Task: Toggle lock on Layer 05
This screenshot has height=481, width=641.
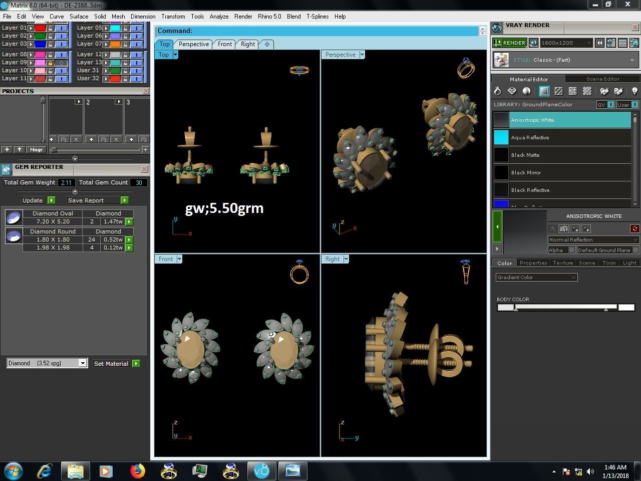Action: (125, 28)
